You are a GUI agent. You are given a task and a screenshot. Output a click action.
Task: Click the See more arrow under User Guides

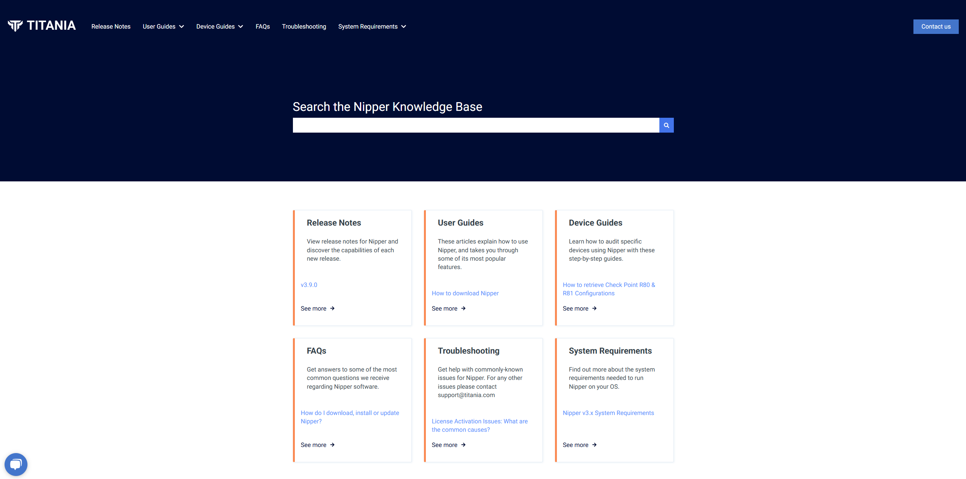click(448, 308)
